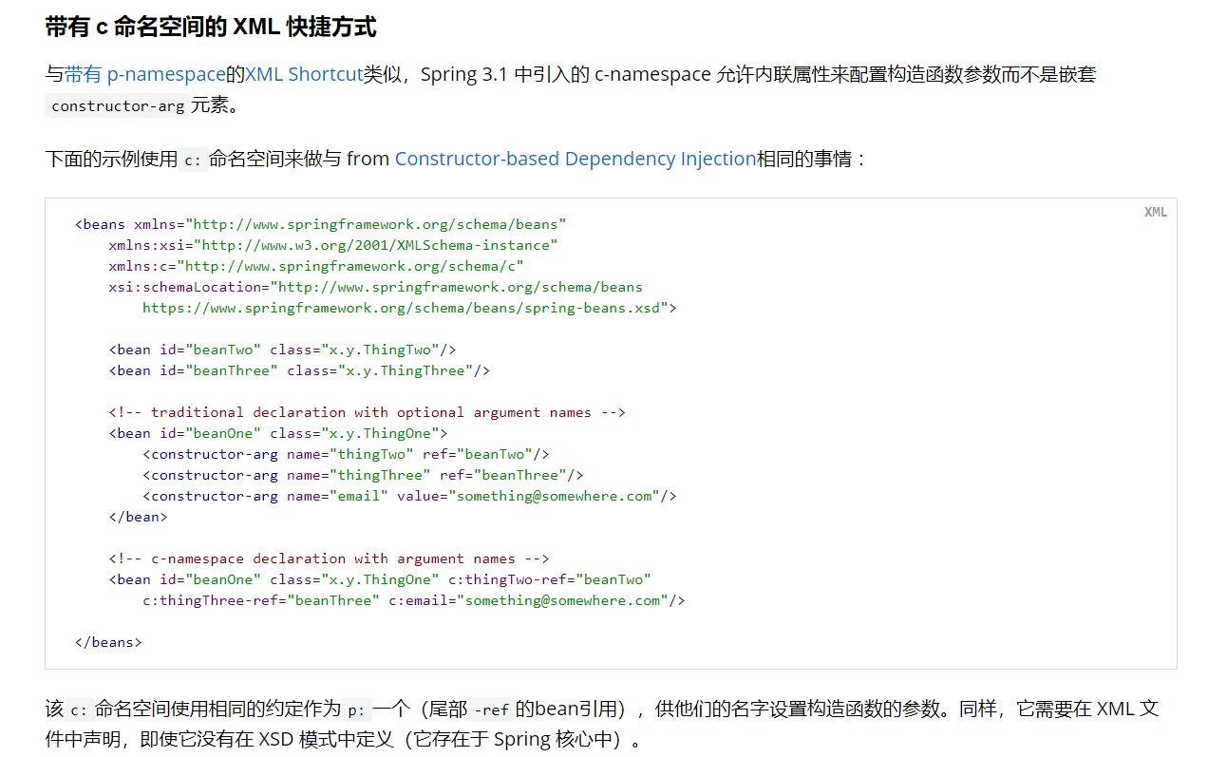Click the constructor-arg line with name="thingThree"
The height and width of the screenshot is (757, 1208).
[x=363, y=475]
